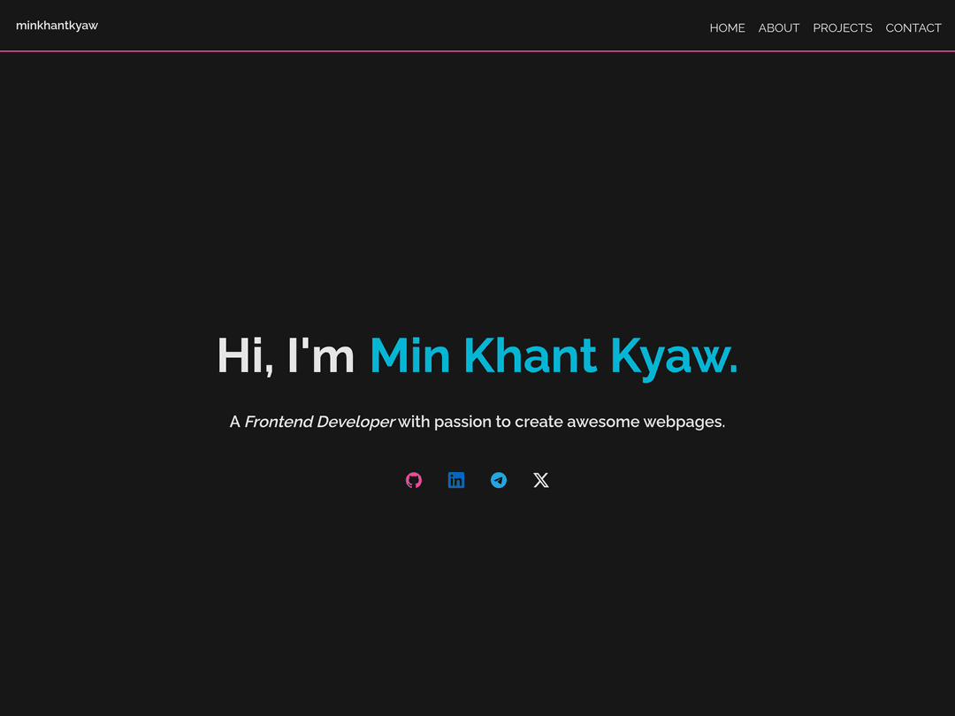Viewport: 955px width, 716px height.
Task: Open the LinkedIn profile icon
Action: 456,480
